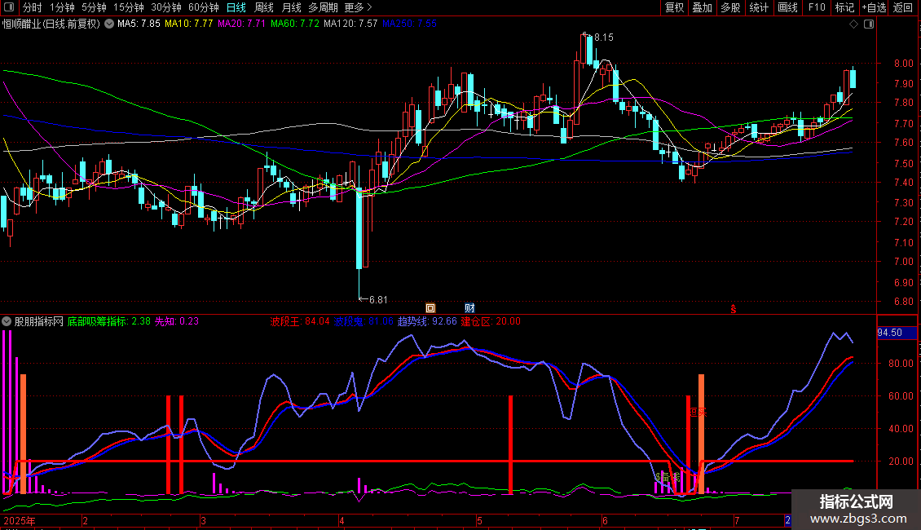Click the MA120: 7.57 label

[350, 24]
